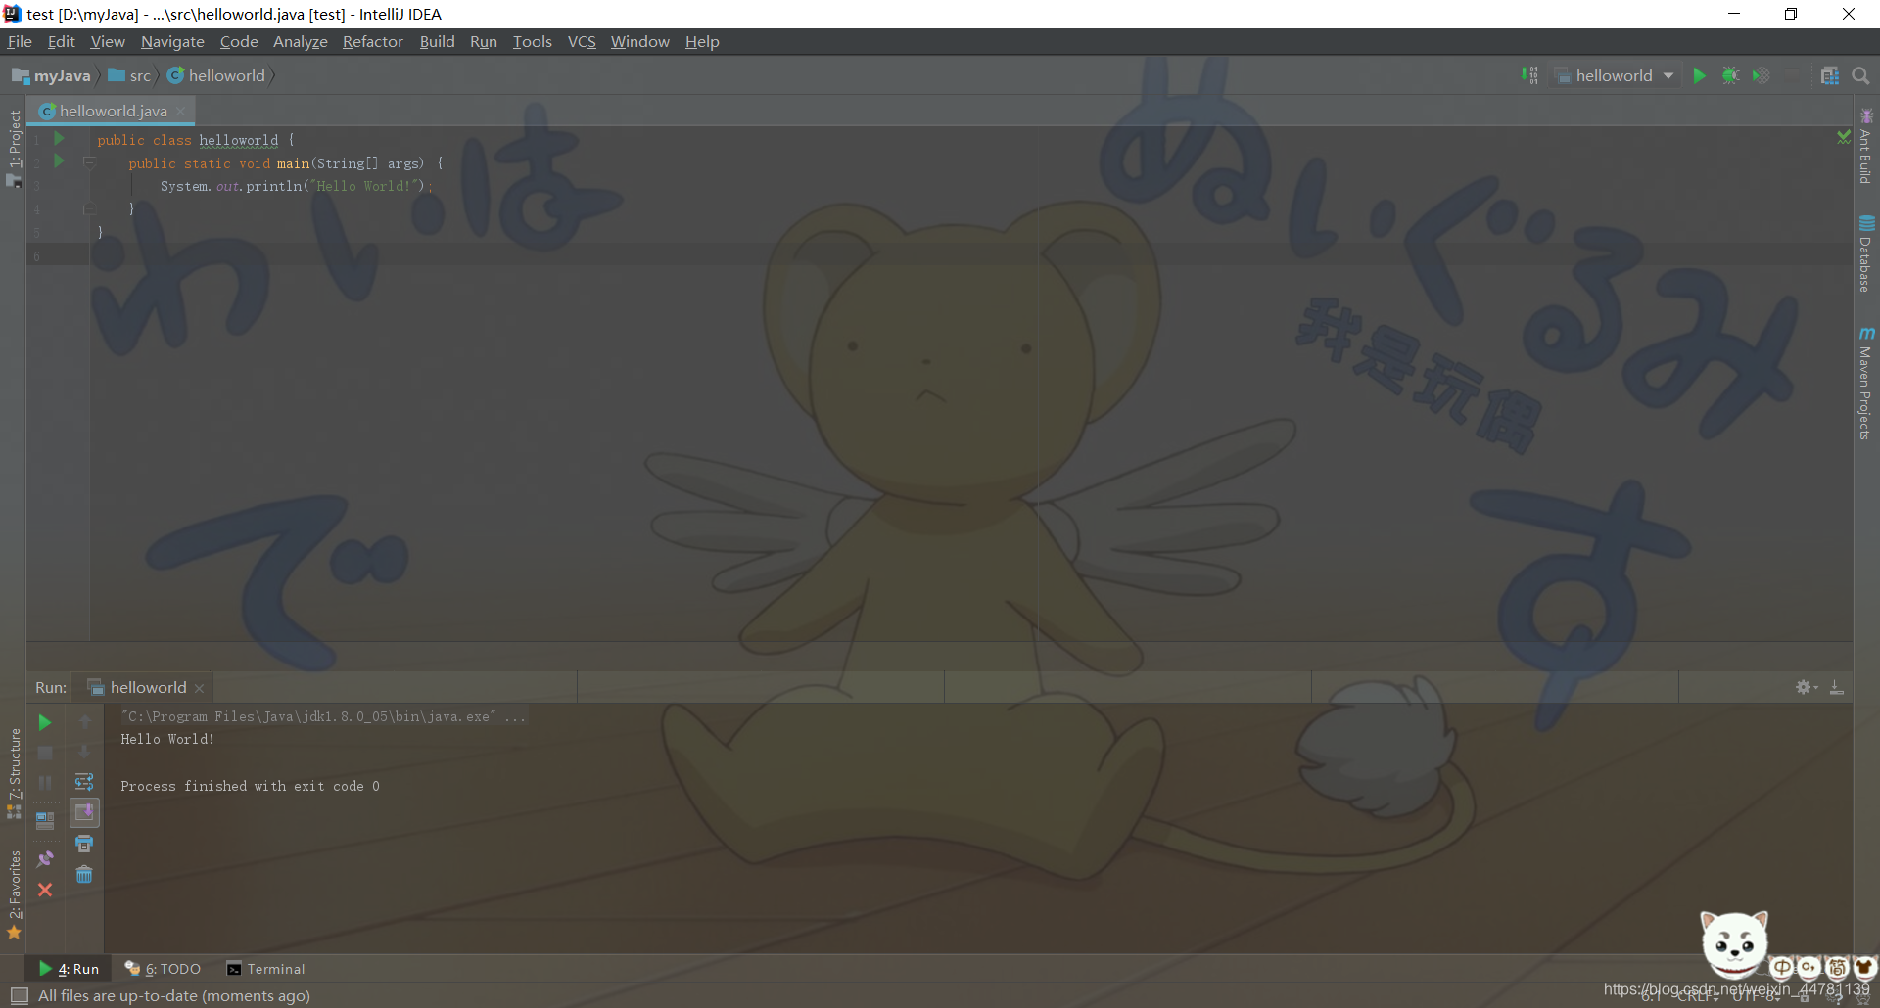Open the Run console settings gear dropdown

pyautogui.click(x=1805, y=686)
